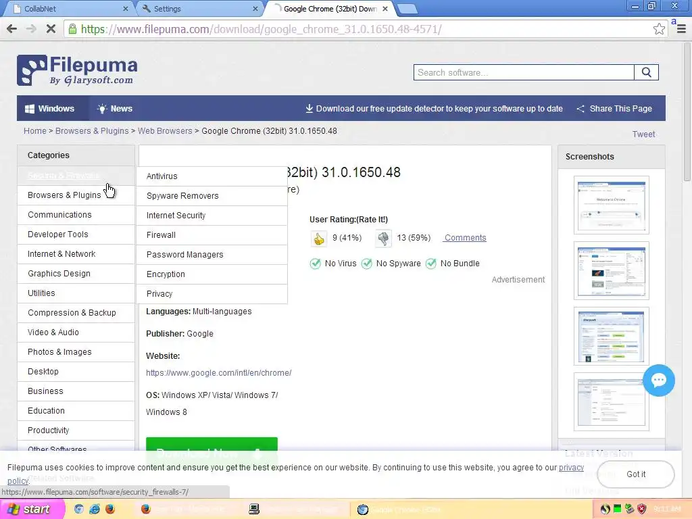Viewport: 692px width, 519px height.
Task: Click the address bar URL
Action: click(262, 29)
